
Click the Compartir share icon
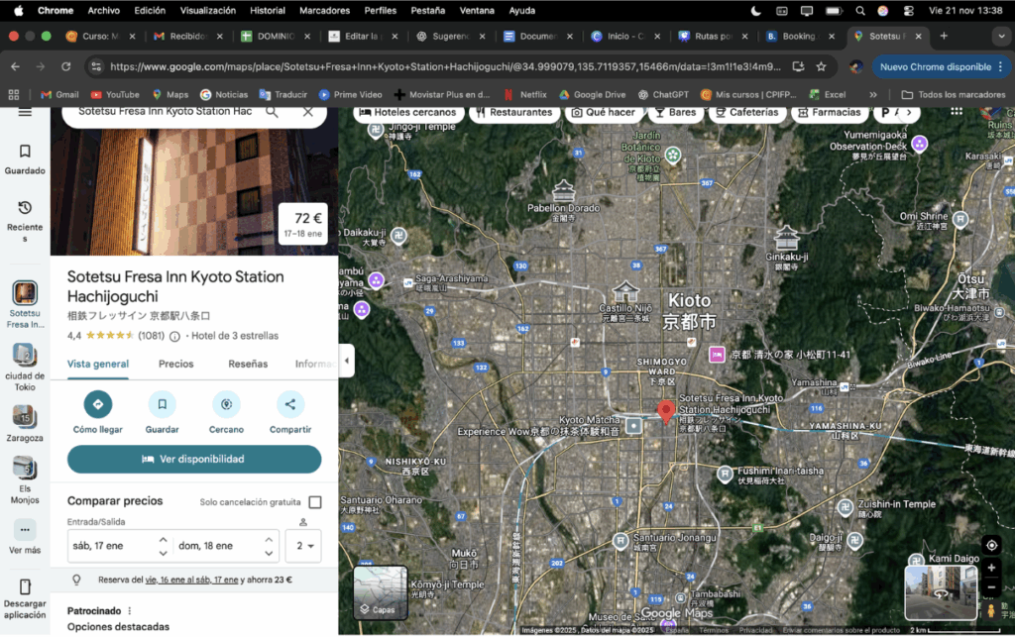pyautogui.click(x=290, y=404)
